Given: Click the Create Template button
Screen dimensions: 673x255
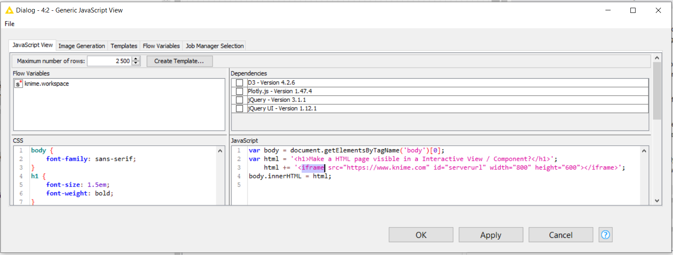Looking at the screenshot, I should click(x=179, y=61).
